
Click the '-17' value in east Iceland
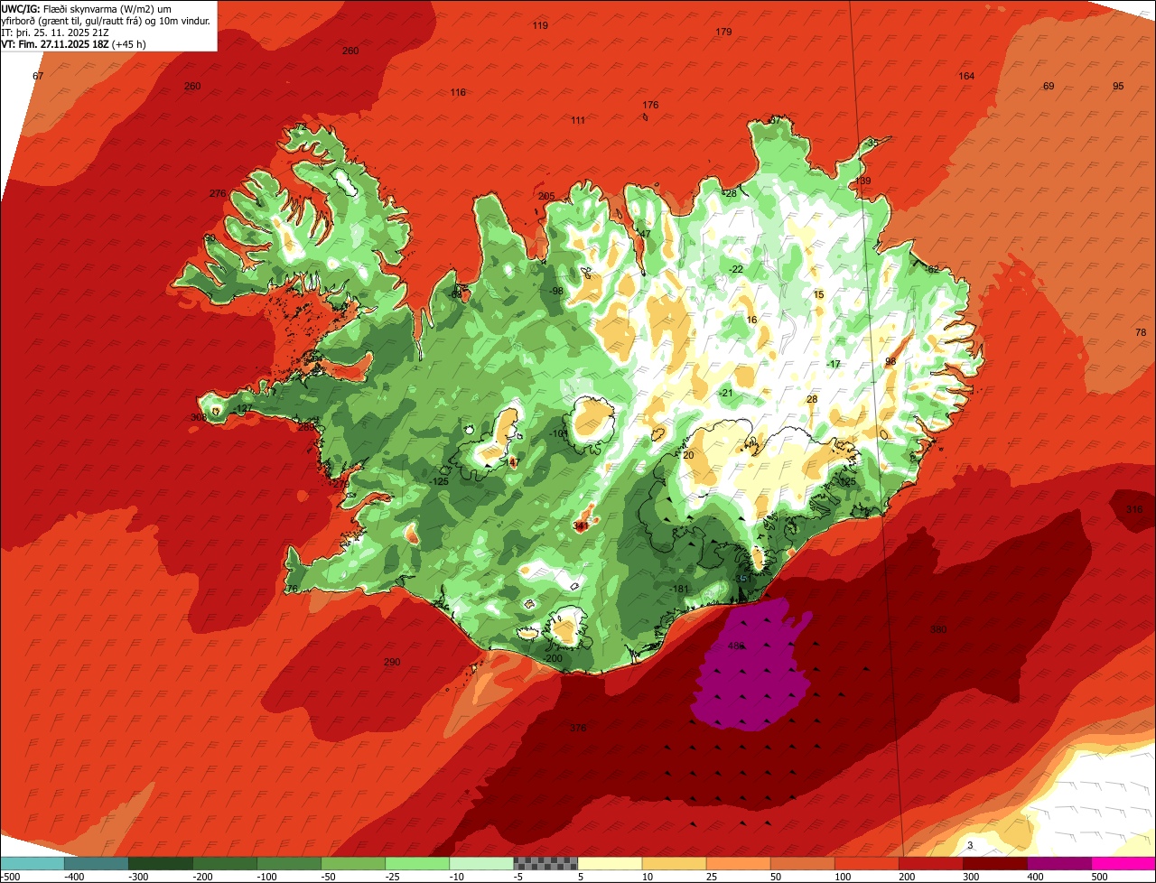(833, 364)
